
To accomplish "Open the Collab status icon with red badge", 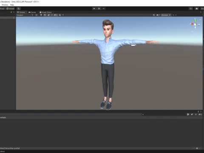I will (191, 8).
